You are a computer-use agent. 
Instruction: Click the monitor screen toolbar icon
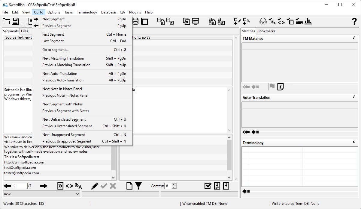click(x=196, y=21)
